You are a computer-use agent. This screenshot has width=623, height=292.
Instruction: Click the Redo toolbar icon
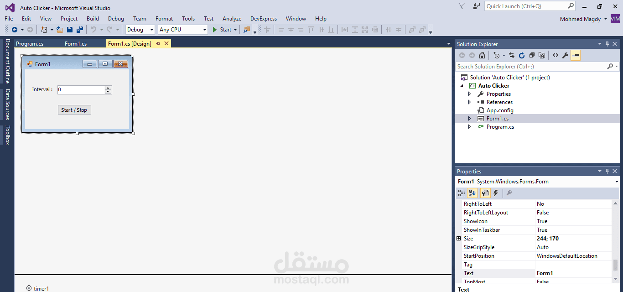coord(109,30)
